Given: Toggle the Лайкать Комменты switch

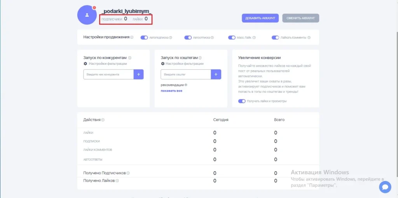Looking at the screenshot, I should [276, 38].
